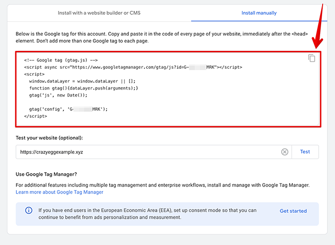Copy the Google tag code snippet
The width and height of the screenshot is (335, 245).
pos(312,58)
